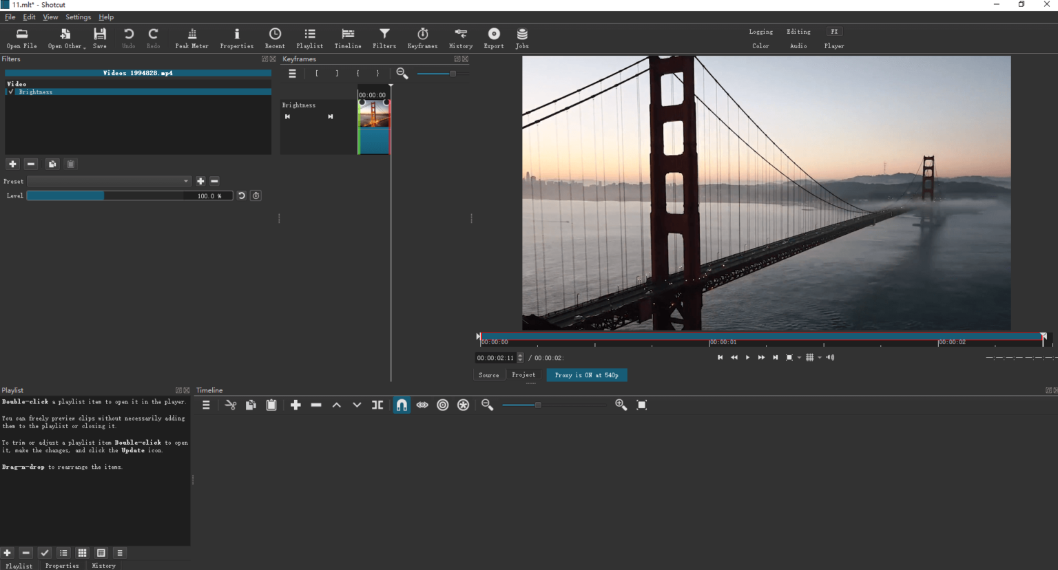Skip to the end of the clip
Screen dimensions: 1058x570
click(775, 357)
